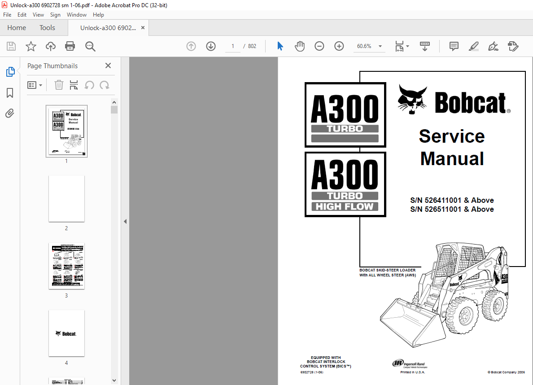Open thumbnails options dropdown menu
Image resolution: width=533 pixels, height=385 pixels.
point(35,85)
